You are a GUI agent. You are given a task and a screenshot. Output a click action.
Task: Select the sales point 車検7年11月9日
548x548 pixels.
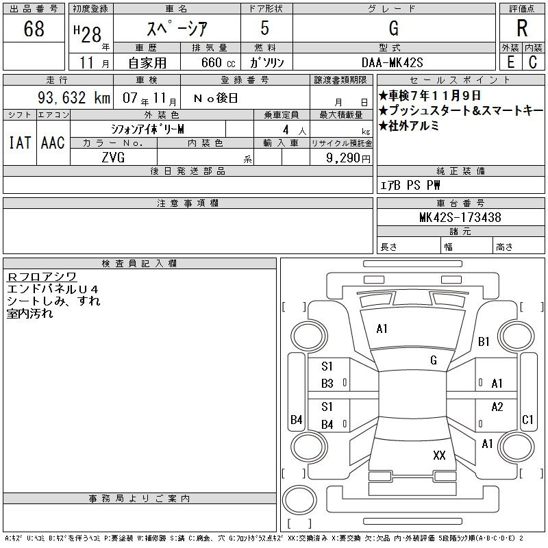click(x=429, y=95)
